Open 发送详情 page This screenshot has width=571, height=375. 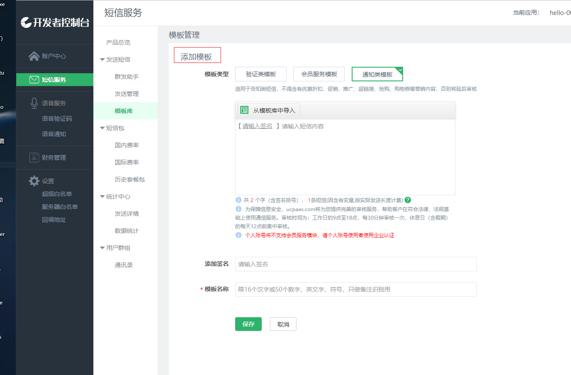127,214
